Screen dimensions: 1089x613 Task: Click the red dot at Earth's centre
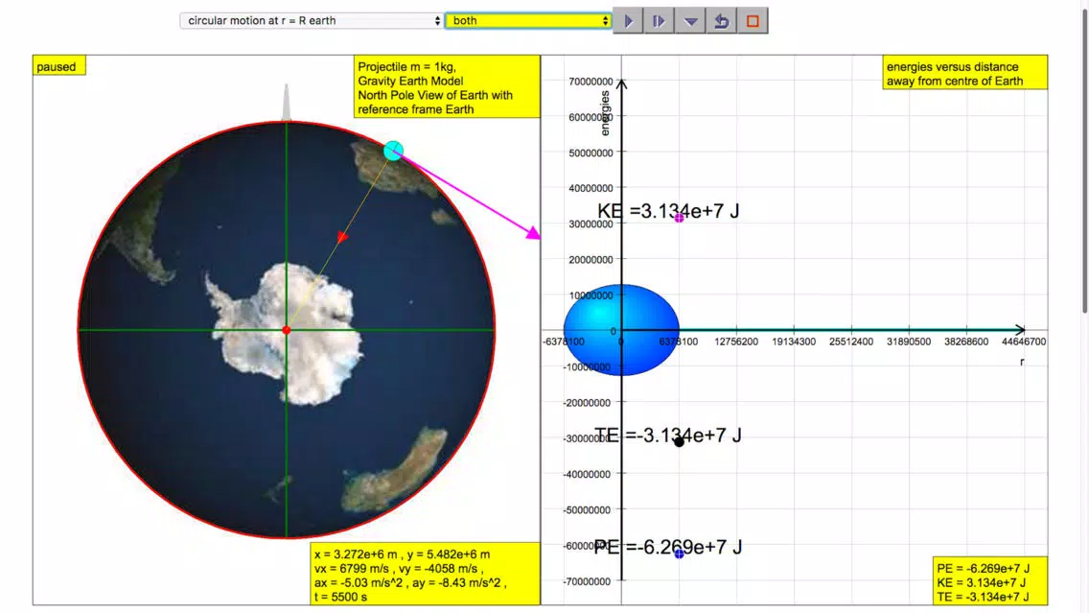pos(286,330)
